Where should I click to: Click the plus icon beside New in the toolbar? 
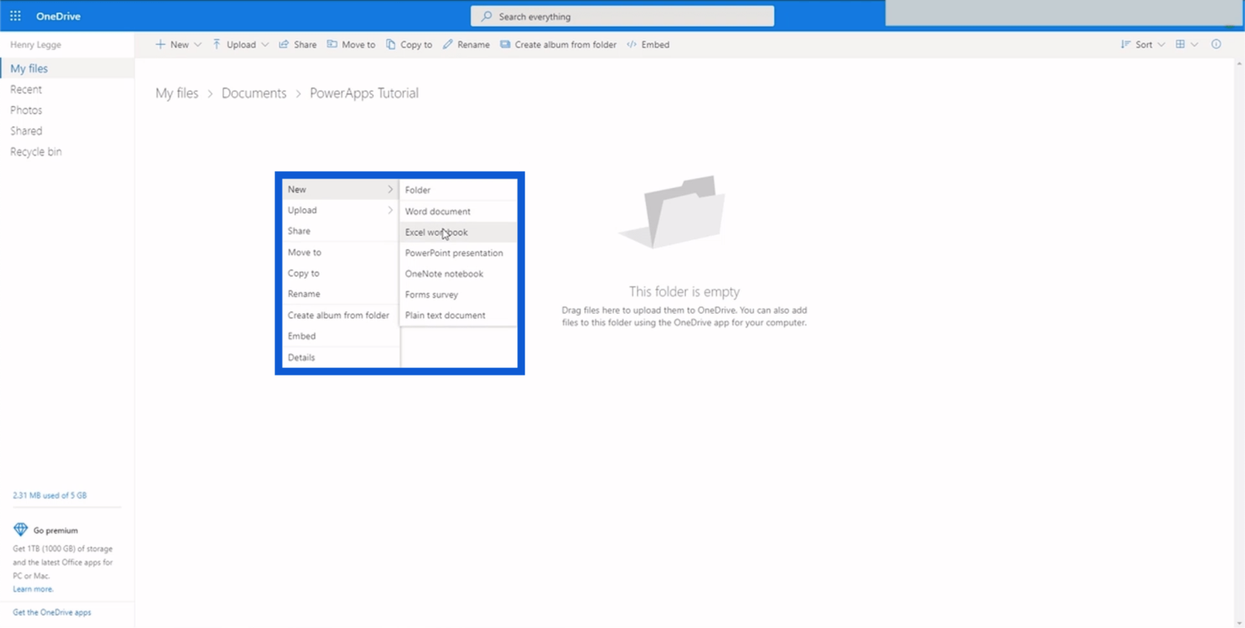(x=160, y=44)
